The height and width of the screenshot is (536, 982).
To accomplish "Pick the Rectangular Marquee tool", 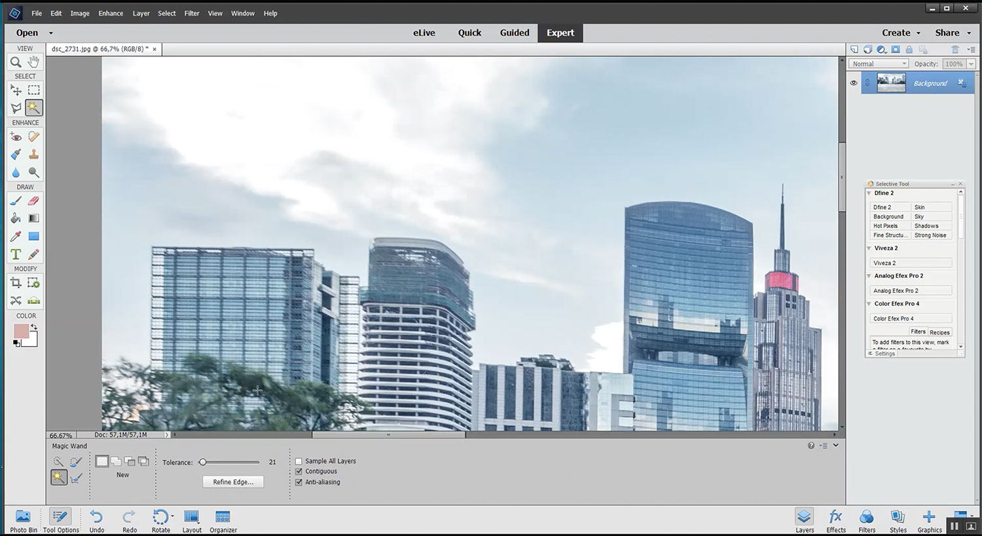I will click(33, 90).
